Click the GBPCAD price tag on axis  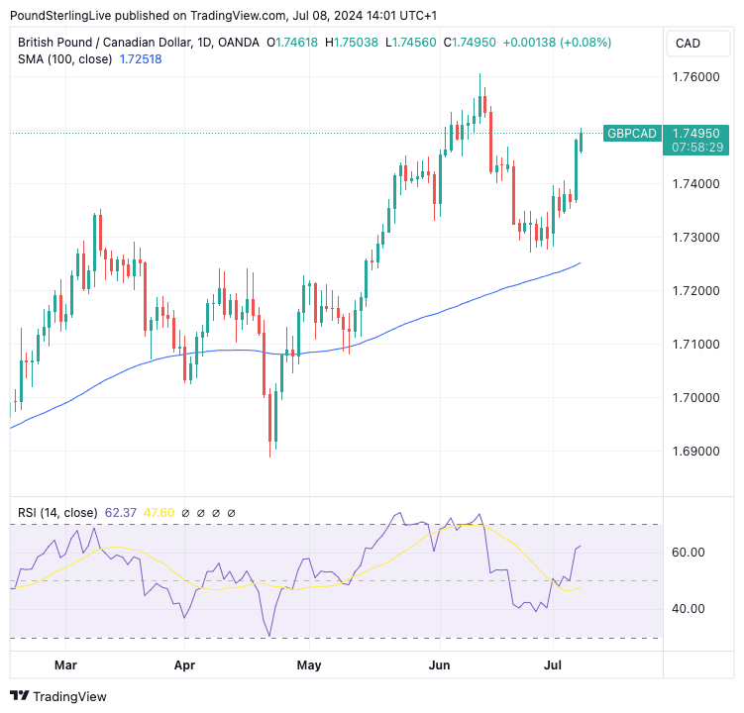[x=632, y=133]
